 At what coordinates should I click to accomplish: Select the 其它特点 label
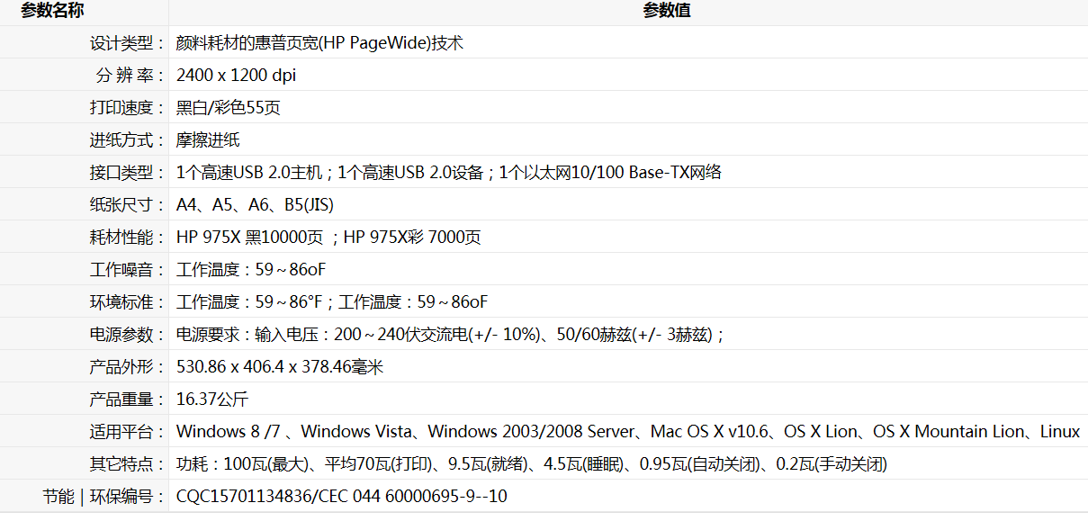(x=127, y=463)
